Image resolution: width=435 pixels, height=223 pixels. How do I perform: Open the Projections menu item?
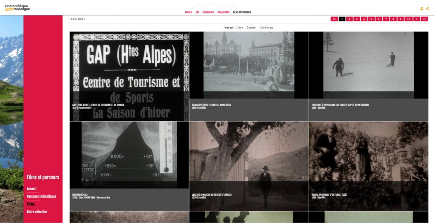pyautogui.click(x=223, y=12)
